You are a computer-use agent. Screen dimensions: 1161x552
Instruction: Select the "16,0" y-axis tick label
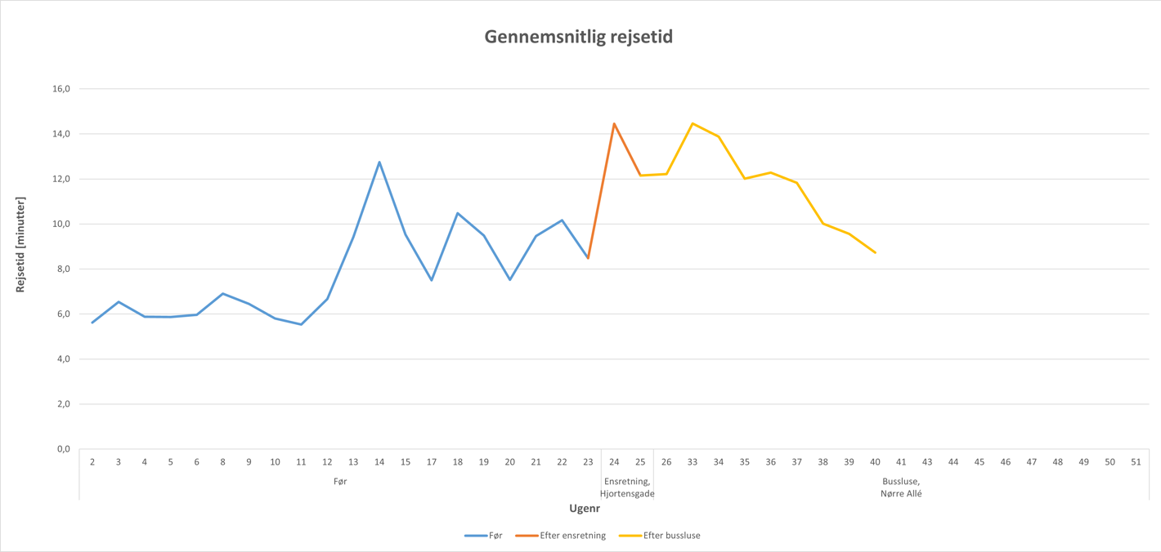(62, 89)
